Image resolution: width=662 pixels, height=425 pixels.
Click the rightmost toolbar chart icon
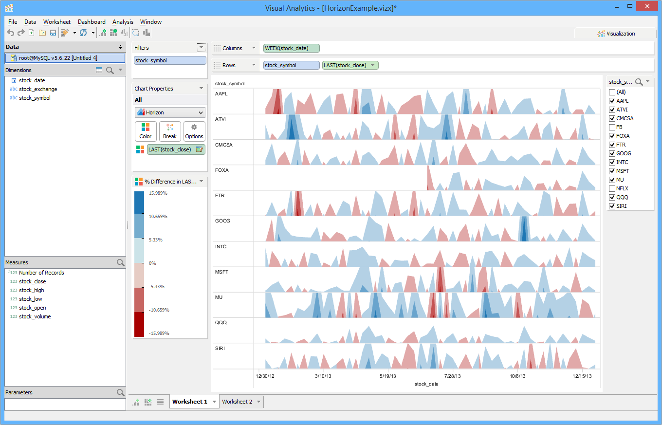coord(147,33)
